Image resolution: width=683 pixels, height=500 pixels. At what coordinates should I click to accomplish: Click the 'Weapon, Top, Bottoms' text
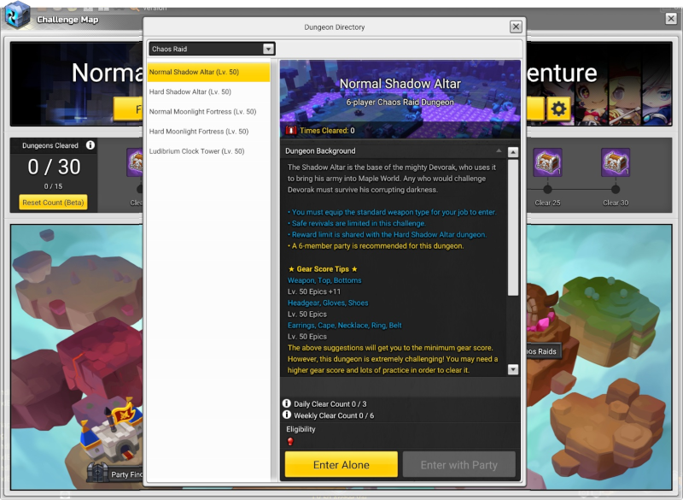pos(324,280)
